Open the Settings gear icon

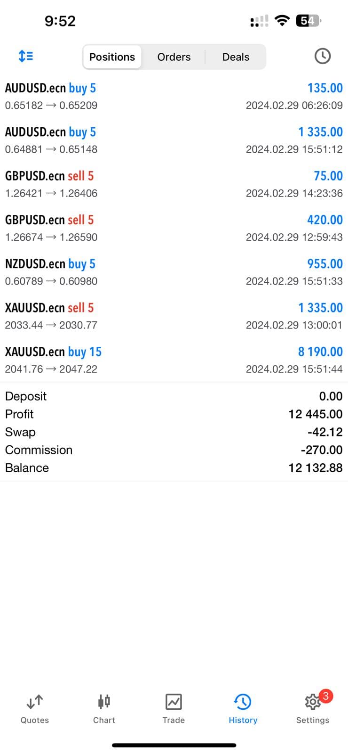click(x=312, y=702)
